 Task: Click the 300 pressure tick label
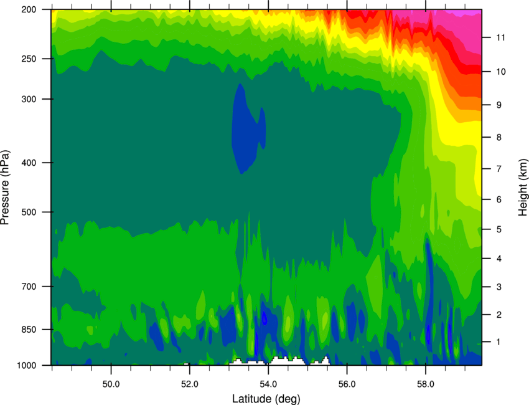click(x=29, y=99)
